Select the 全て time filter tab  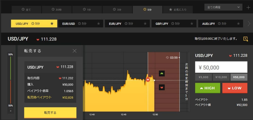[26, 10]
